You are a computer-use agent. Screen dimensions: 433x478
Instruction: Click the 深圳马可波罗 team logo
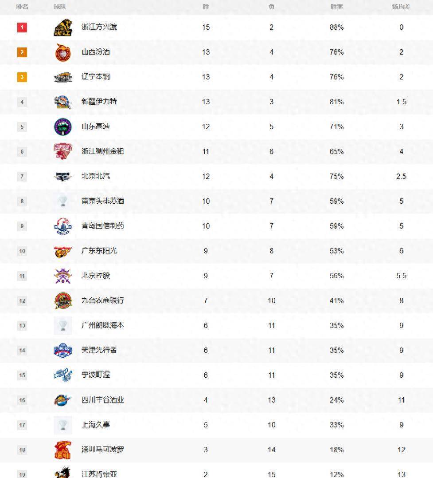tap(63, 450)
